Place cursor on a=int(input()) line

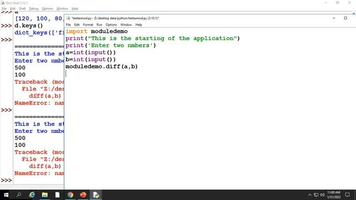point(91,52)
